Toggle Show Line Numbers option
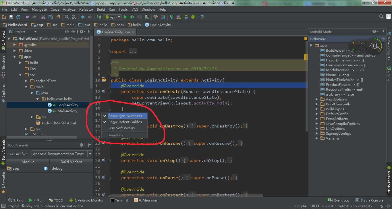Screen dimensions: 392x209 124,116
